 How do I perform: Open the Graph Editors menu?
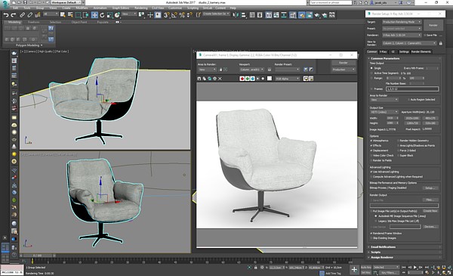point(121,8)
